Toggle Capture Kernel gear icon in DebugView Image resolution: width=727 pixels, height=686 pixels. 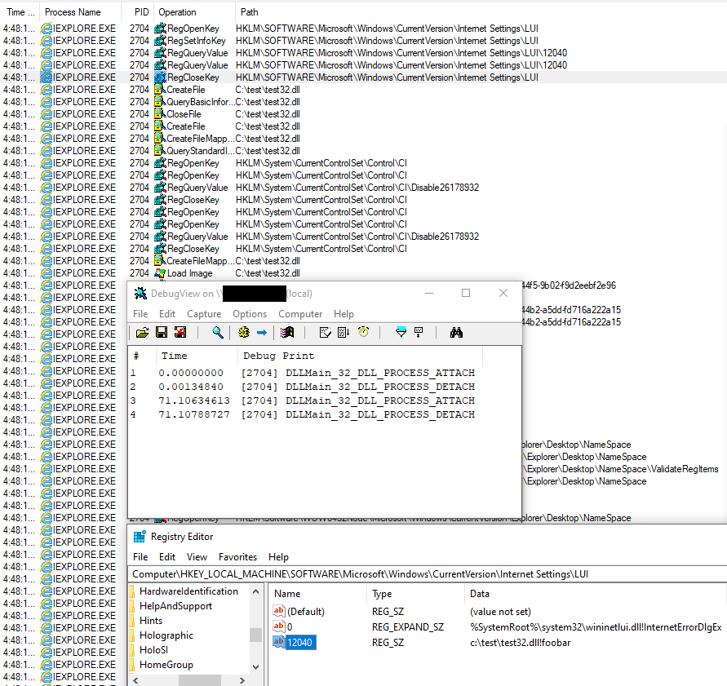pyautogui.click(x=244, y=332)
